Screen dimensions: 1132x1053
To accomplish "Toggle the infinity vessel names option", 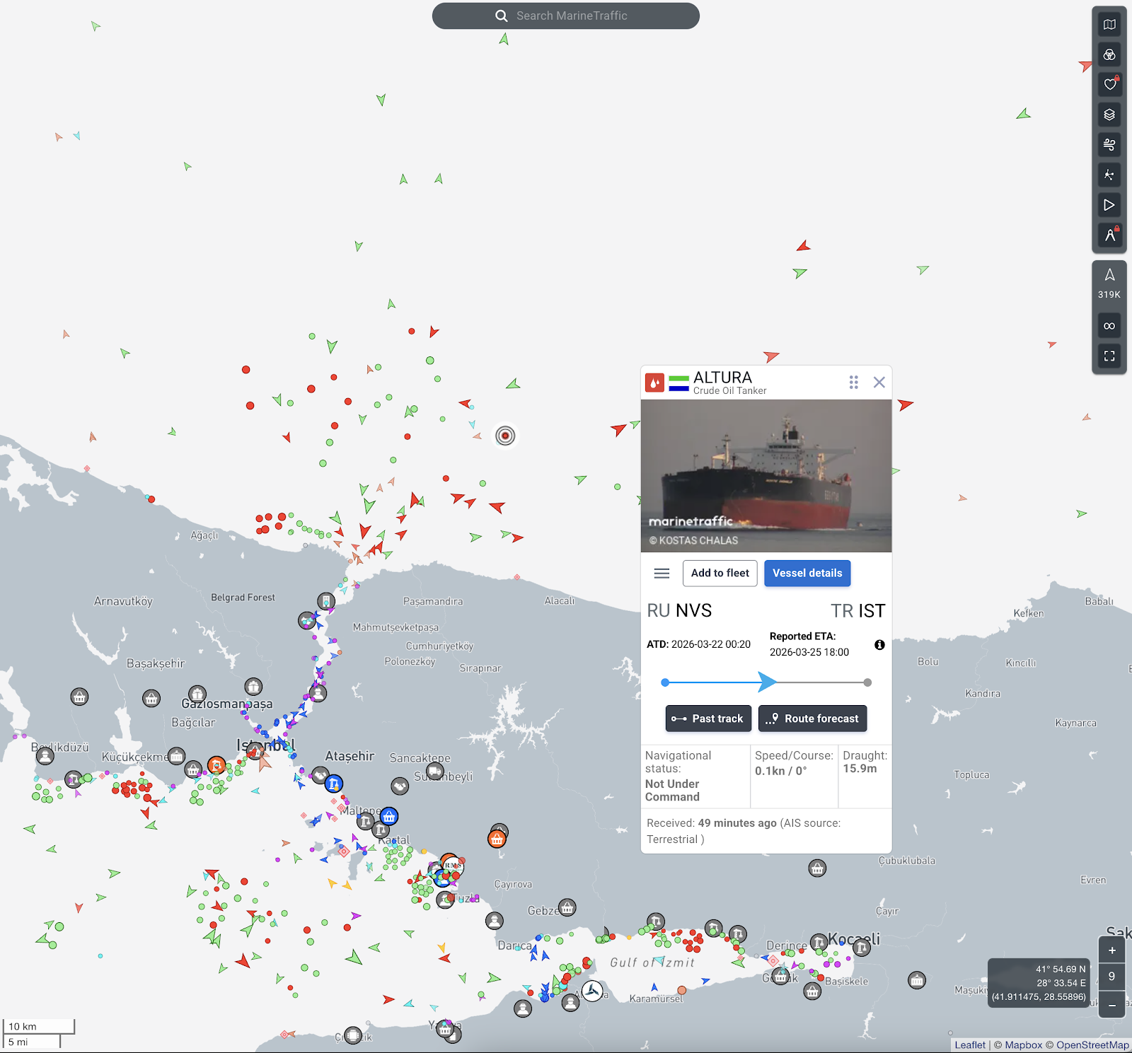I will click(1109, 326).
